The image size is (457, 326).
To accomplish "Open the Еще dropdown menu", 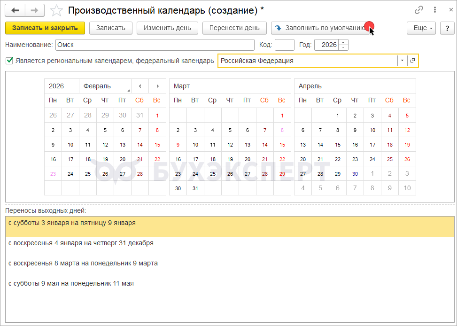I will 421,28.
